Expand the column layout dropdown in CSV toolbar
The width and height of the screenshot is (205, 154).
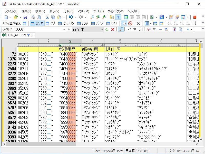coord(150,23)
